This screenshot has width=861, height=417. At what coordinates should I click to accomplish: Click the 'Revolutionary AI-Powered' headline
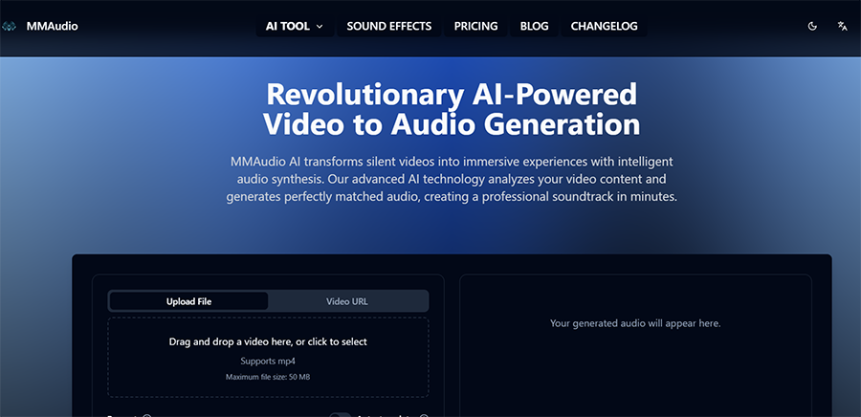pos(452,94)
